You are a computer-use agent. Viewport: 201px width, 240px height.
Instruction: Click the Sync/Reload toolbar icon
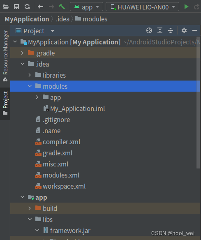pyautogui.click(x=27, y=7)
